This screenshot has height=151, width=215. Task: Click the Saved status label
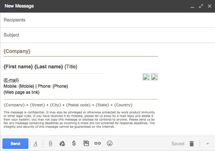[x=178, y=143]
